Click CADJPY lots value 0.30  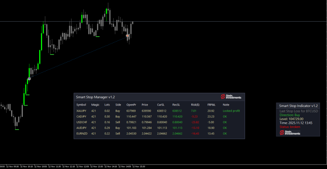coord(107,116)
